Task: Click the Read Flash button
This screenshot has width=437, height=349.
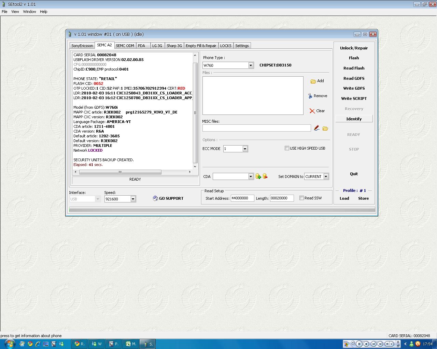Action: [354, 68]
